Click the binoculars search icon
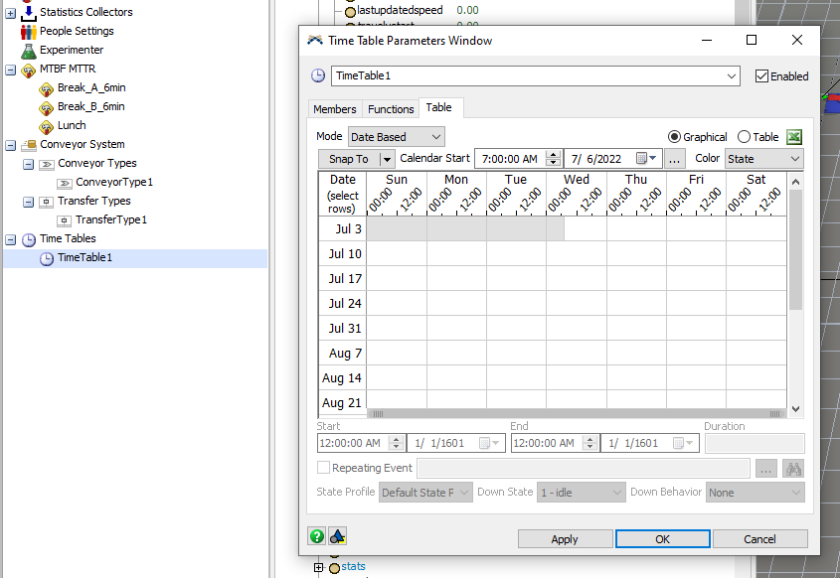This screenshot has width=840, height=578. click(x=792, y=469)
